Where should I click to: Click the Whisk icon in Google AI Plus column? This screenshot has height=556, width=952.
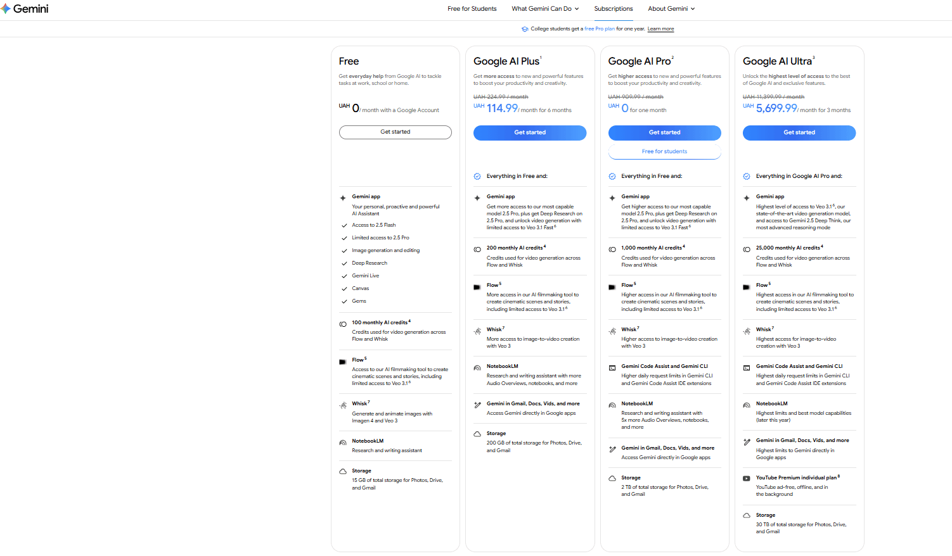[477, 331]
